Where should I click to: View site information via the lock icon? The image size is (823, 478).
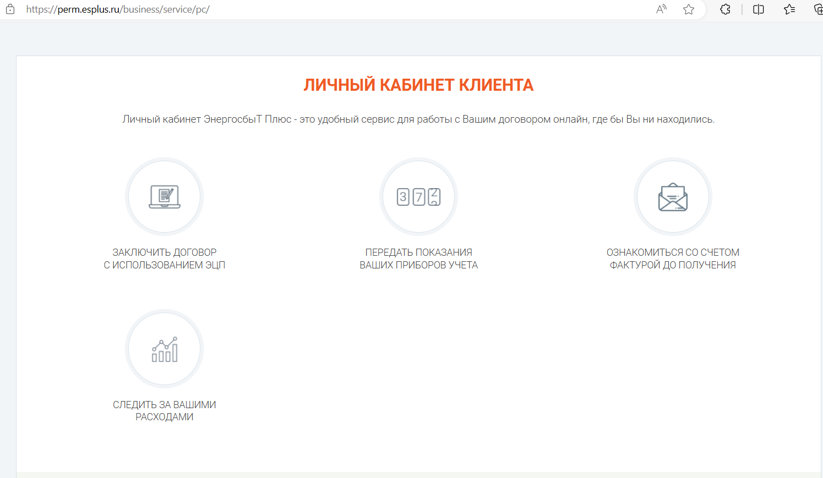pyautogui.click(x=10, y=9)
